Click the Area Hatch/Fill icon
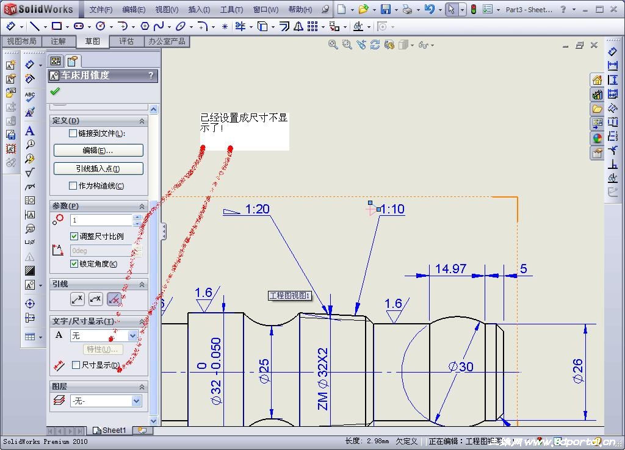Screen dimensions: 625x450 pos(30,271)
